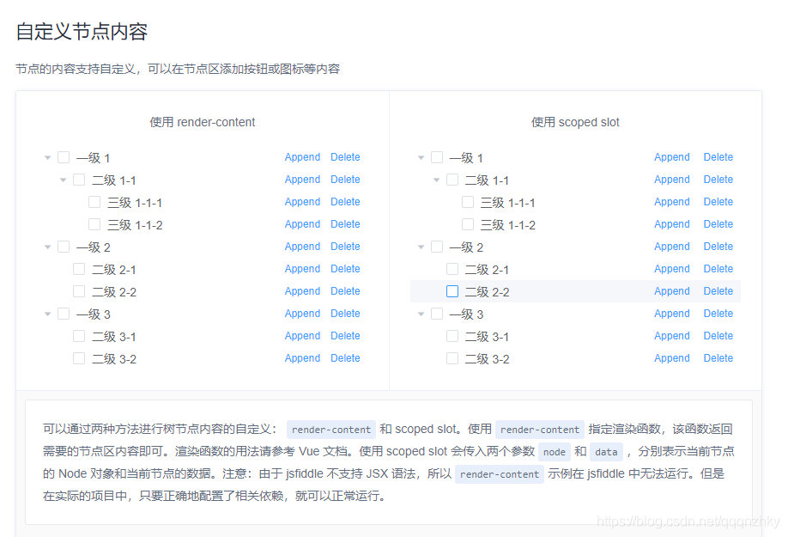Click Delete on 二级 2-1 in render-content tree

345,269
